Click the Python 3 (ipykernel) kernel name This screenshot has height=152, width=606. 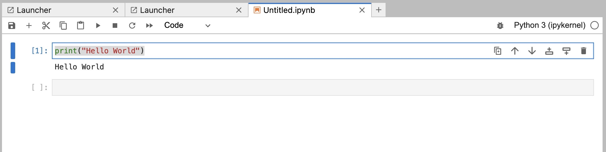pyautogui.click(x=550, y=25)
